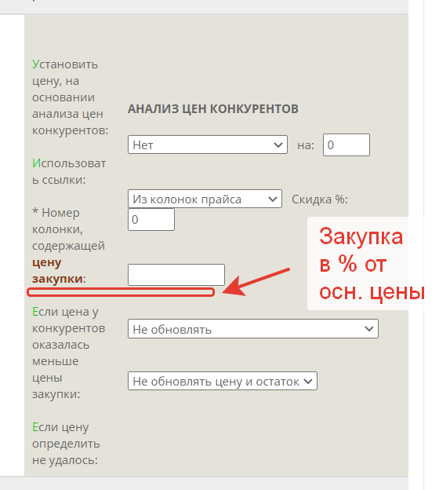The height and width of the screenshot is (490, 439).
Task: Click the empty purchase price column field
Action: (176, 275)
